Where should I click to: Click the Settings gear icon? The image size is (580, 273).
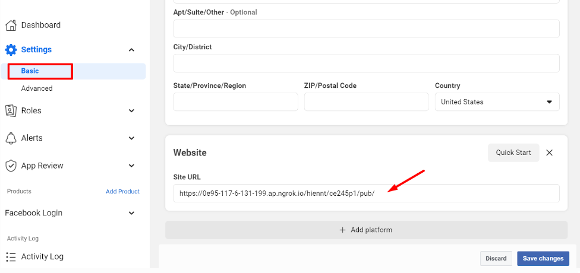[x=11, y=50]
